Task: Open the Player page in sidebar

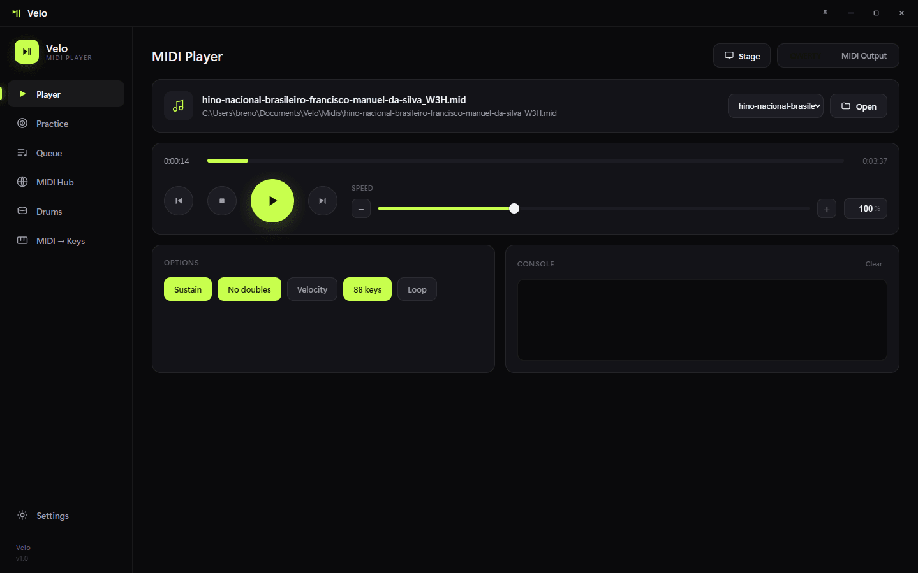Action: click(x=66, y=94)
